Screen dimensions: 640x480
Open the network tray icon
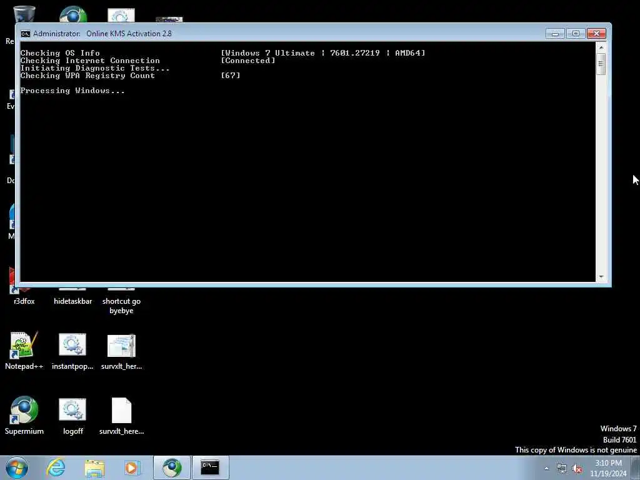coord(562,469)
